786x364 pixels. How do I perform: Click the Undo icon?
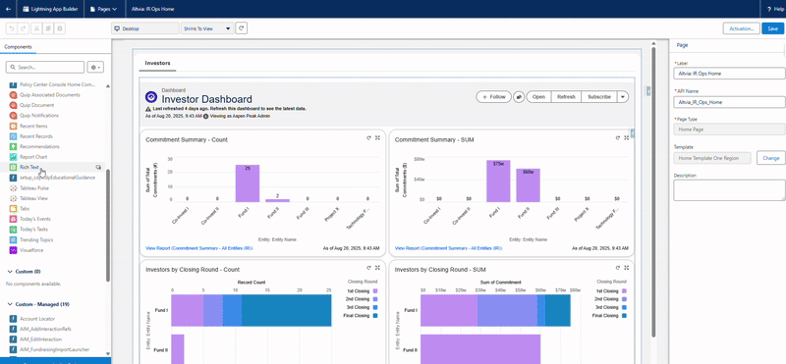coord(12,28)
